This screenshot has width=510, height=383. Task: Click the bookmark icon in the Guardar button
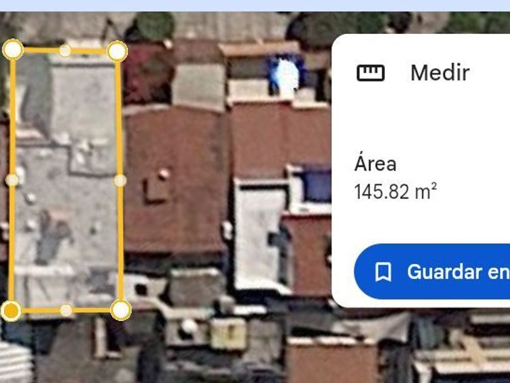coord(383,272)
